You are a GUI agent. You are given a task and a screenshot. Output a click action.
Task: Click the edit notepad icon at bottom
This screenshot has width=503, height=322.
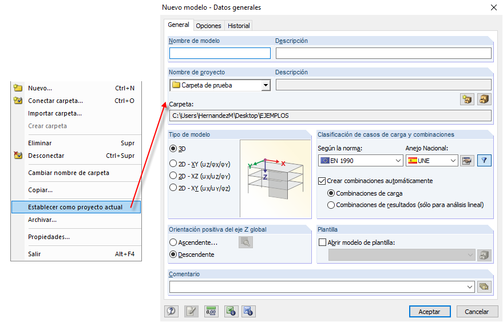coord(191,311)
